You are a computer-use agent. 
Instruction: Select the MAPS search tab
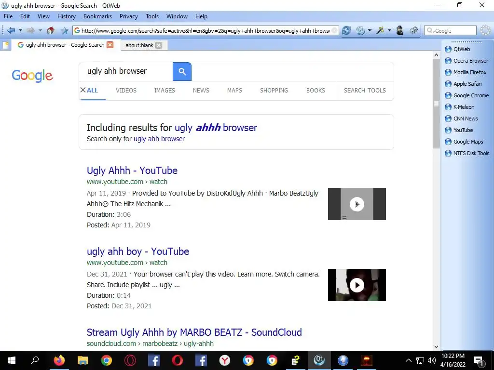(x=234, y=90)
